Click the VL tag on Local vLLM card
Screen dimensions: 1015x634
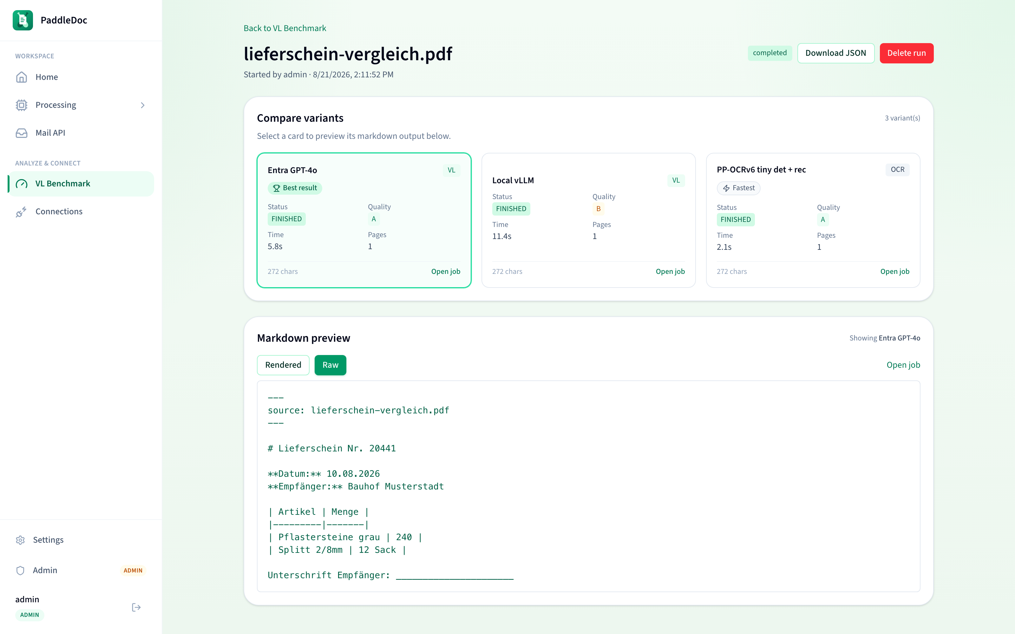tap(676, 180)
